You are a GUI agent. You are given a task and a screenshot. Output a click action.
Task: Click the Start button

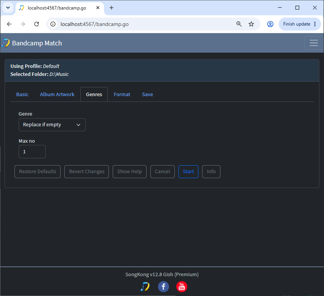point(188,172)
